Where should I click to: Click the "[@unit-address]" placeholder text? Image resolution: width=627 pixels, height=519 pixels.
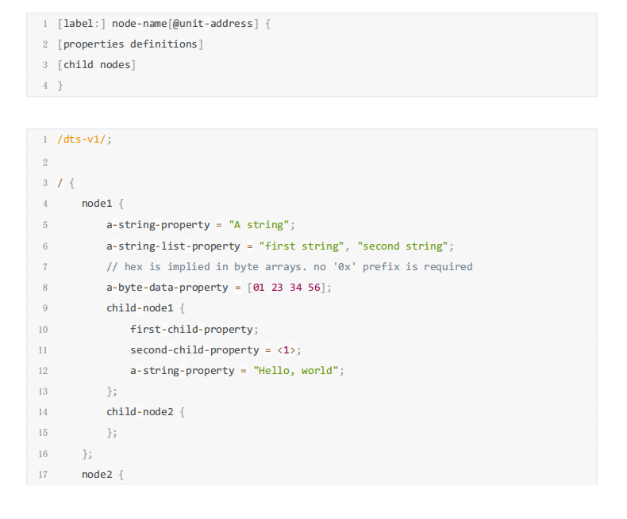tap(213, 24)
